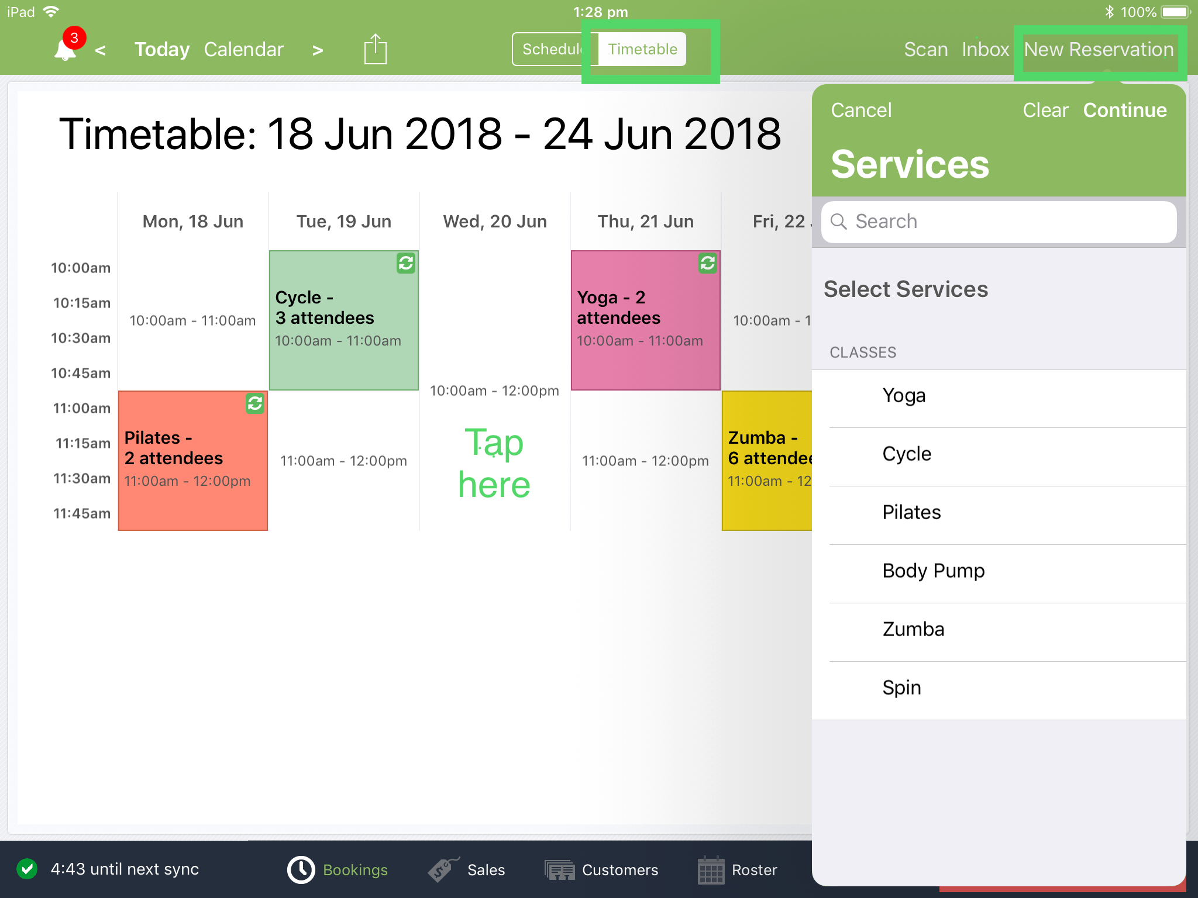Tap Continue in the Services panel
Image resolution: width=1198 pixels, height=898 pixels.
(1125, 110)
